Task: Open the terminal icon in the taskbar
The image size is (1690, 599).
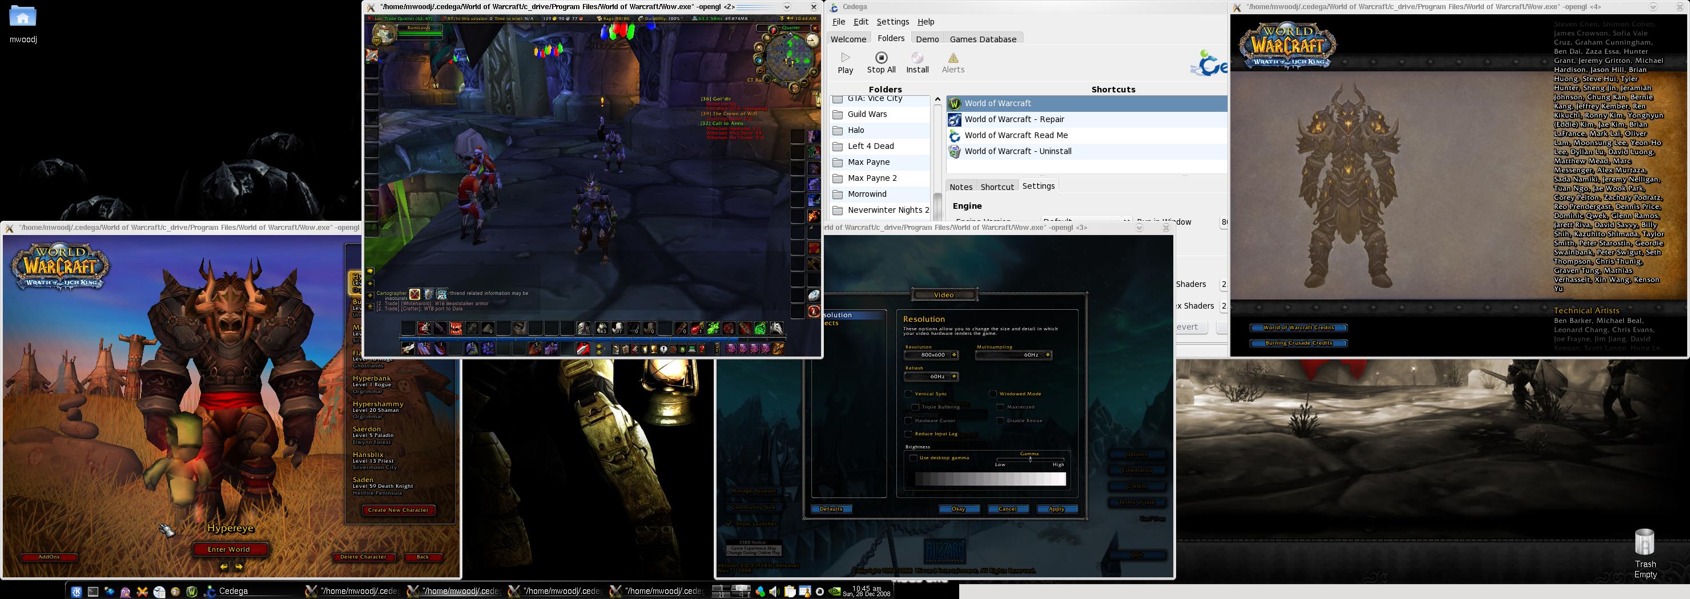Action: 93,592
